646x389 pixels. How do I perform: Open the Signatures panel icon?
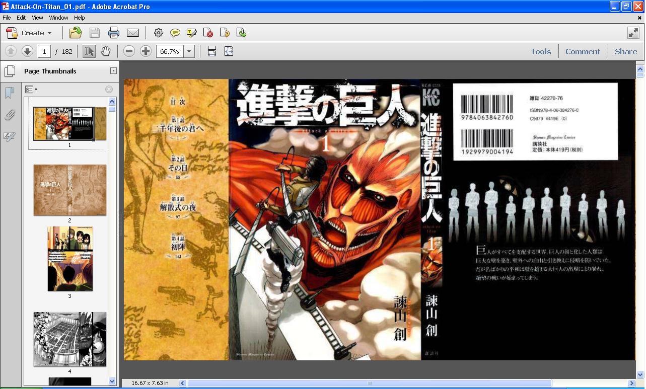click(10, 137)
